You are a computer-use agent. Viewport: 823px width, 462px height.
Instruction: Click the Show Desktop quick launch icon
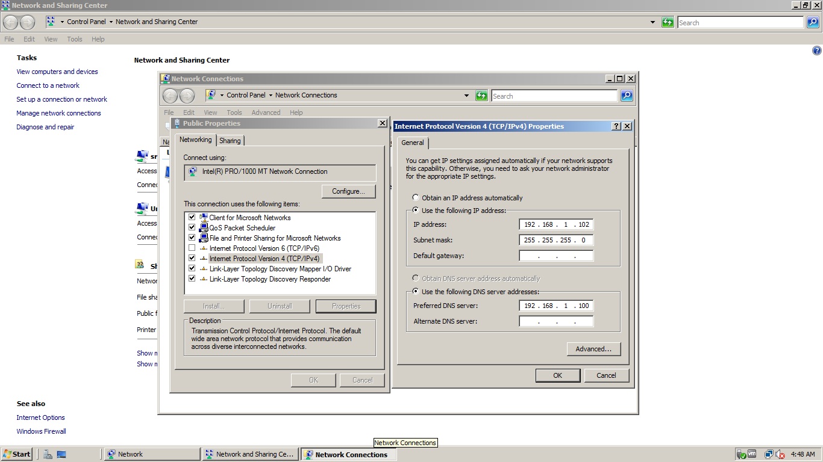[61, 454]
